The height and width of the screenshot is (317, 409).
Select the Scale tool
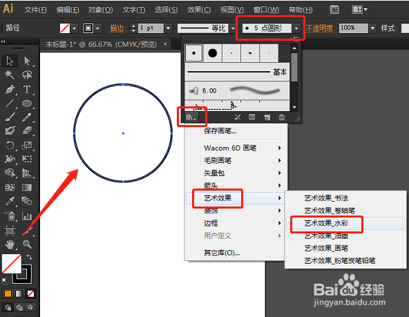(27, 145)
